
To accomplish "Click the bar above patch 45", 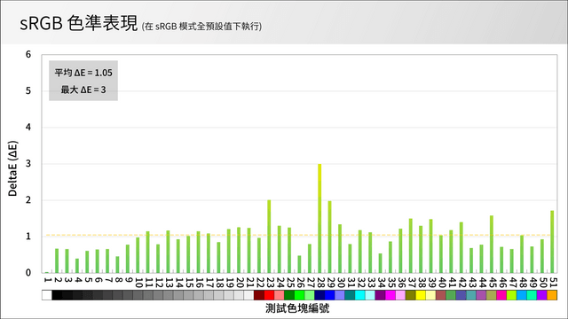I will point(492,245).
